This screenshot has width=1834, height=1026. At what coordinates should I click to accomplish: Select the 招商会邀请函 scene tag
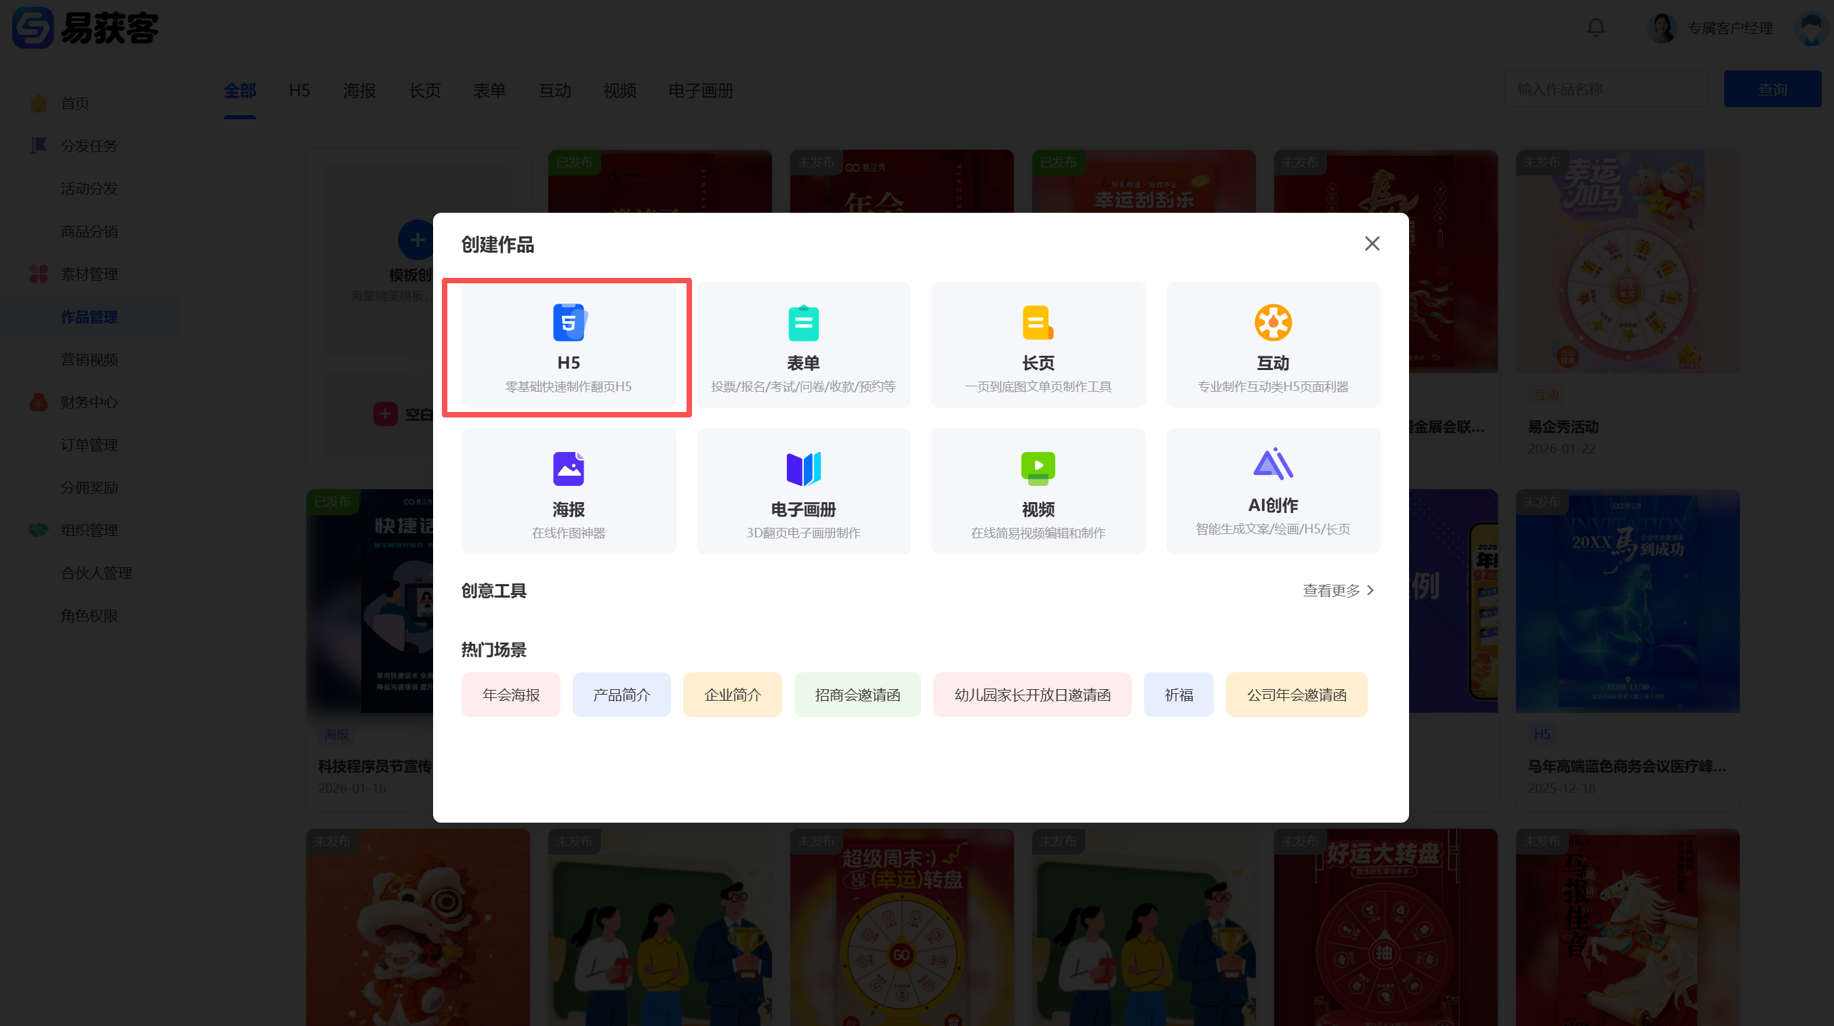tap(857, 694)
